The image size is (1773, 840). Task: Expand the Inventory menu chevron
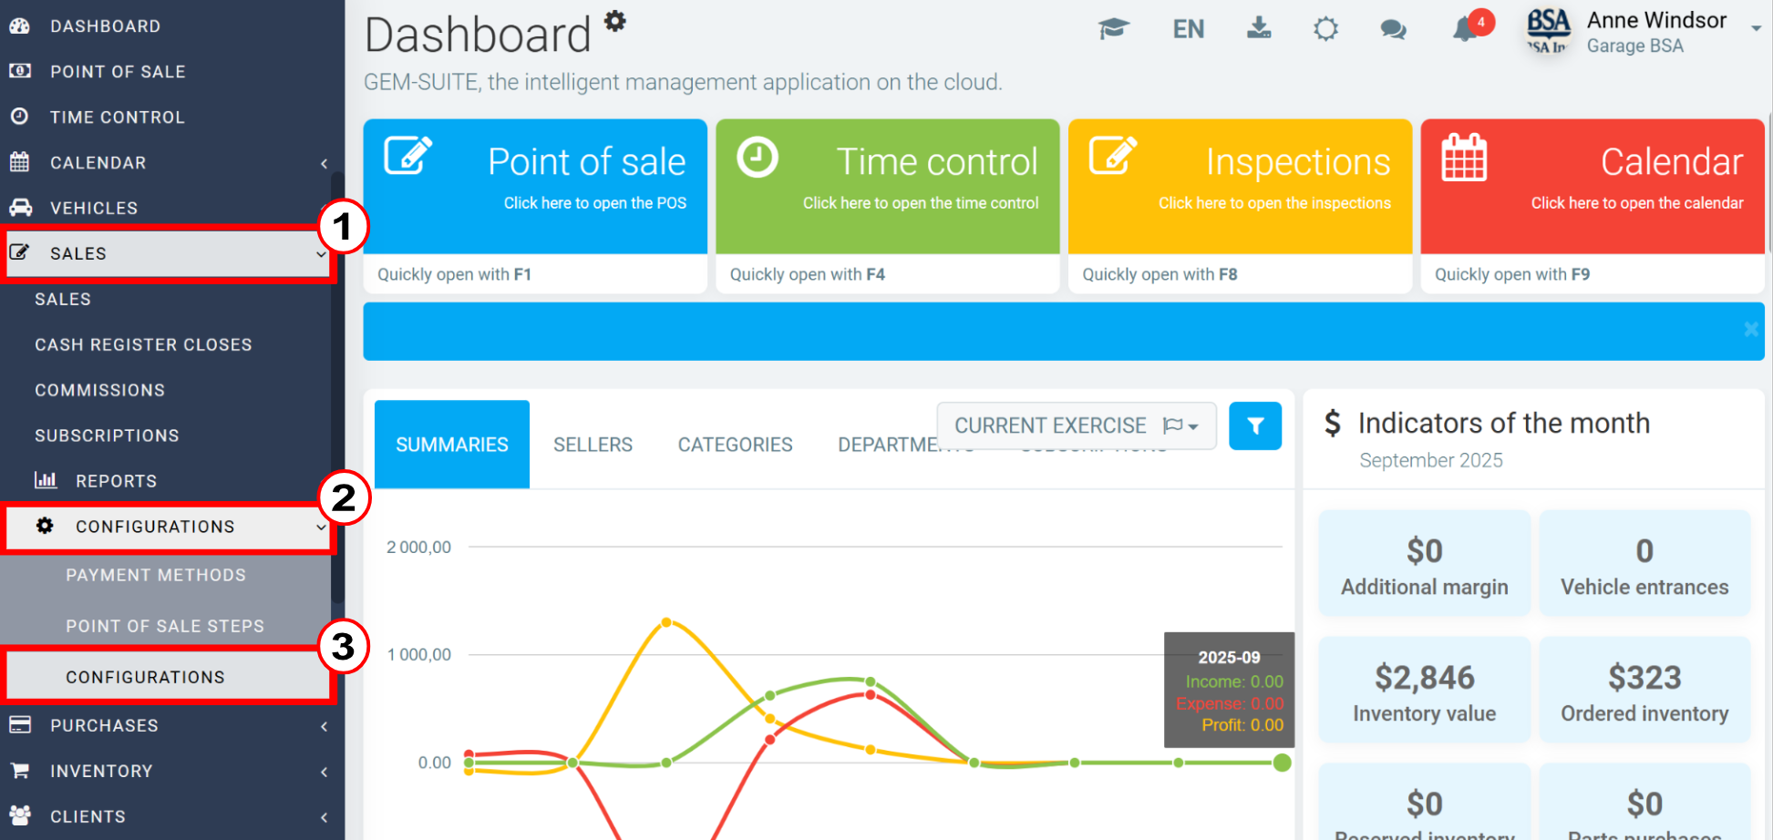pos(325,772)
